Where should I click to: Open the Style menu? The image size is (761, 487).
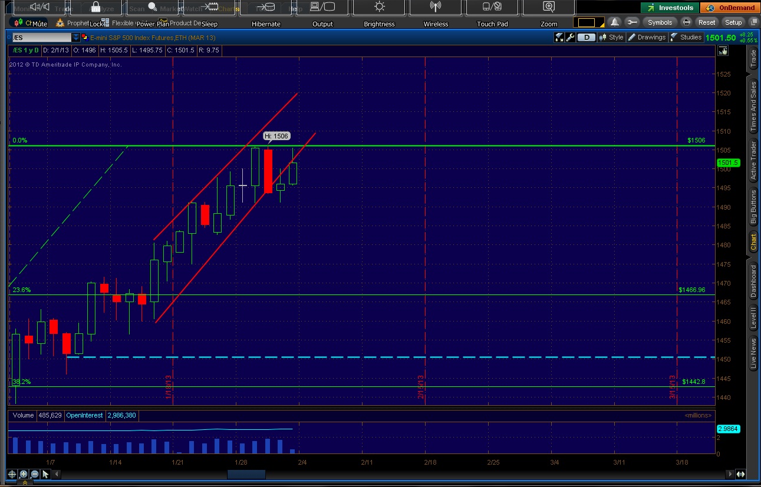click(611, 37)
